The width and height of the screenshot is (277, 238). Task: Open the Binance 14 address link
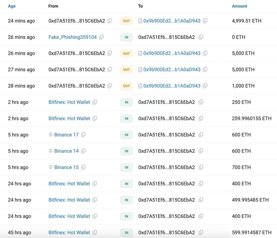point(66,151)
